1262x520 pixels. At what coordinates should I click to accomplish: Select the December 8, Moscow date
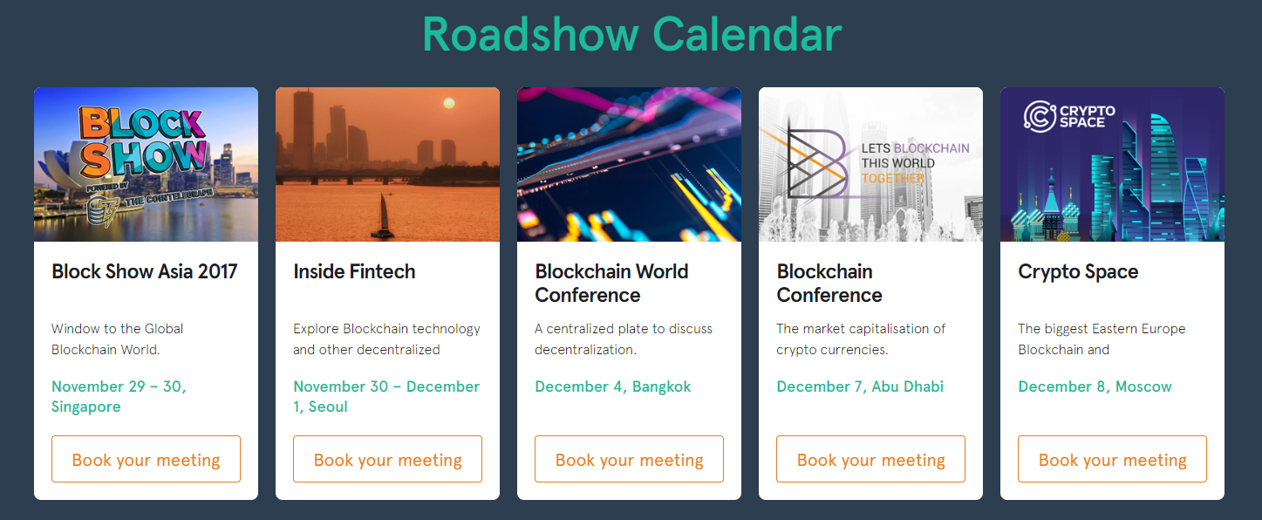1095,387
